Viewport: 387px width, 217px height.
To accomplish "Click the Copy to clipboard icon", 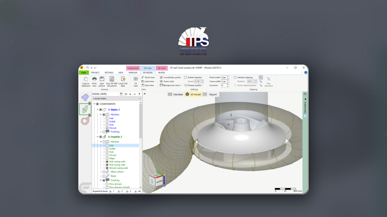I will coord(86,79).
